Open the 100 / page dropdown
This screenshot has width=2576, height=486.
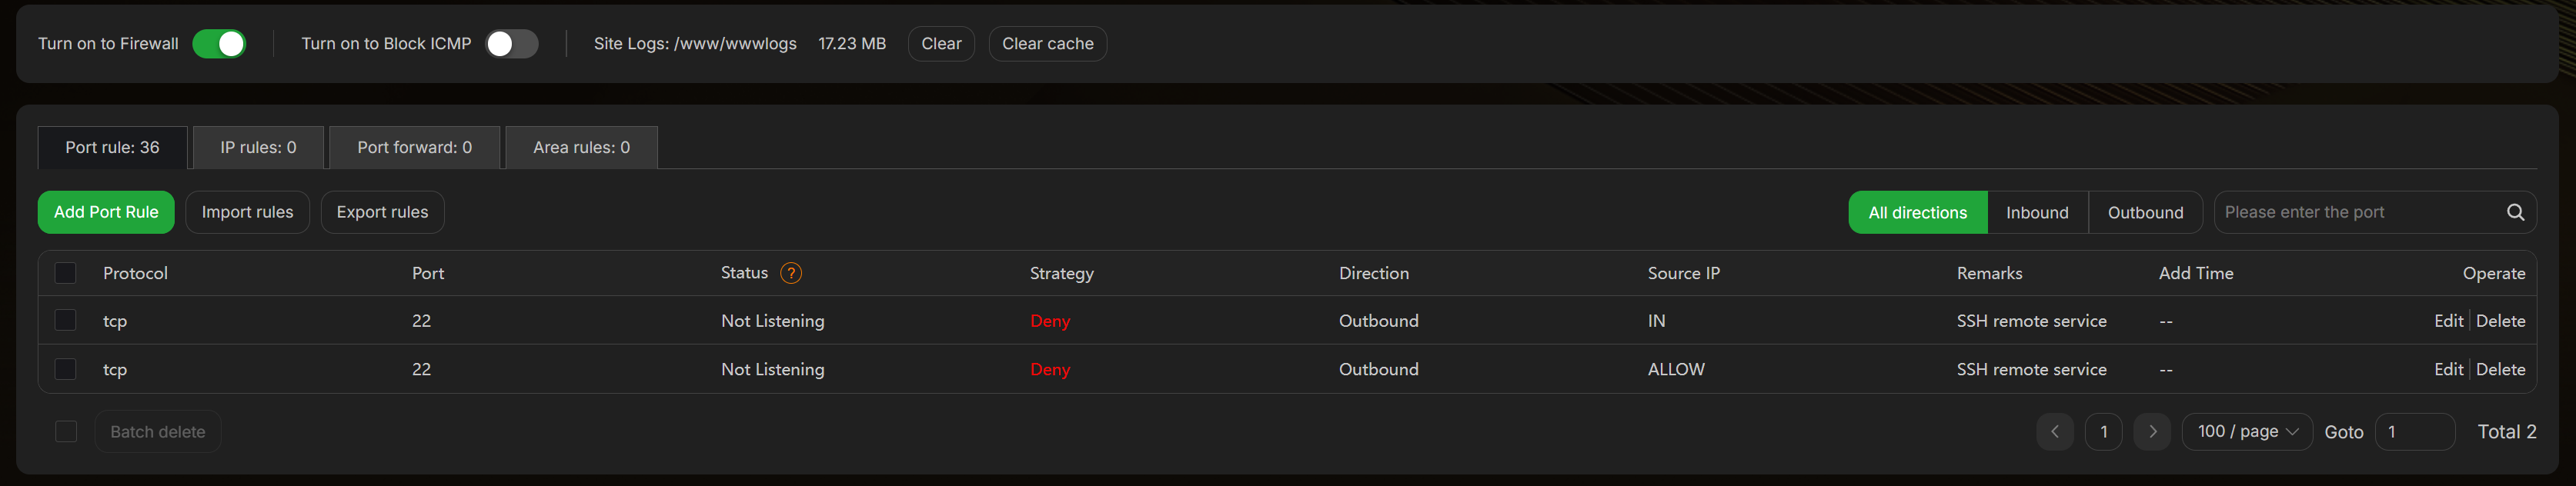coord(2247,432)
